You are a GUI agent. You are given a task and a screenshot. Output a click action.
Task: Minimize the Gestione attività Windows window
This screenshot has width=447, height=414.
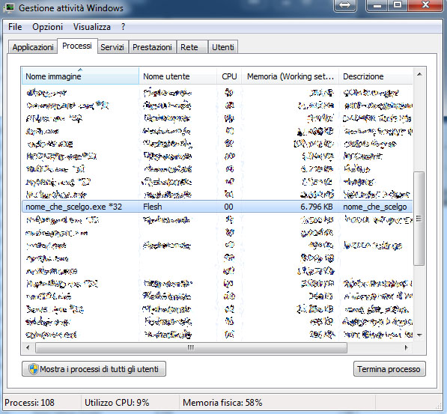coord(377,5)
